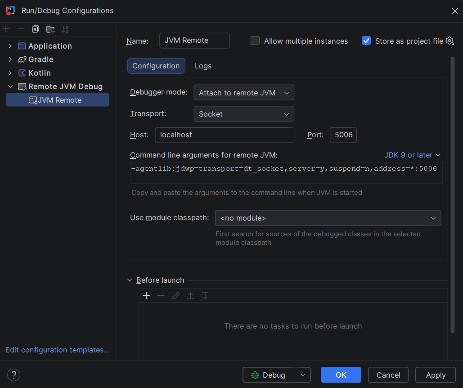The image size is (463, 388).
Task: Uncheck Store as project file
Action: [366, 41]
